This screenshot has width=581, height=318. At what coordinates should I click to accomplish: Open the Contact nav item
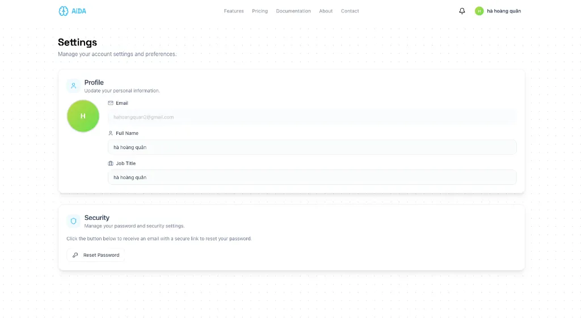pyautogui.click(x=350, y=11)
